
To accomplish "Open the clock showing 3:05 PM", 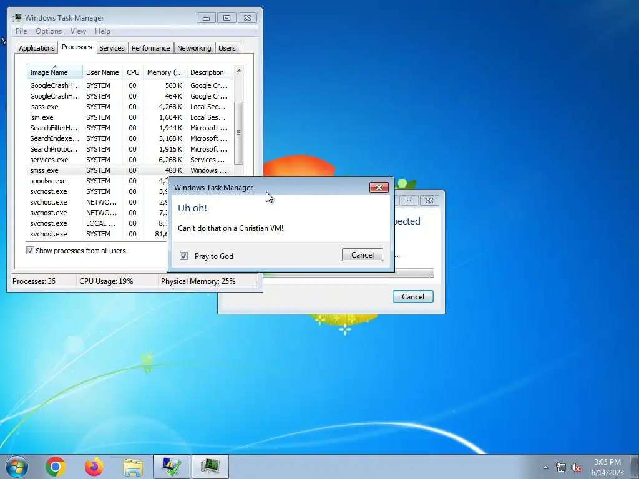I will (x=607, y=467).
